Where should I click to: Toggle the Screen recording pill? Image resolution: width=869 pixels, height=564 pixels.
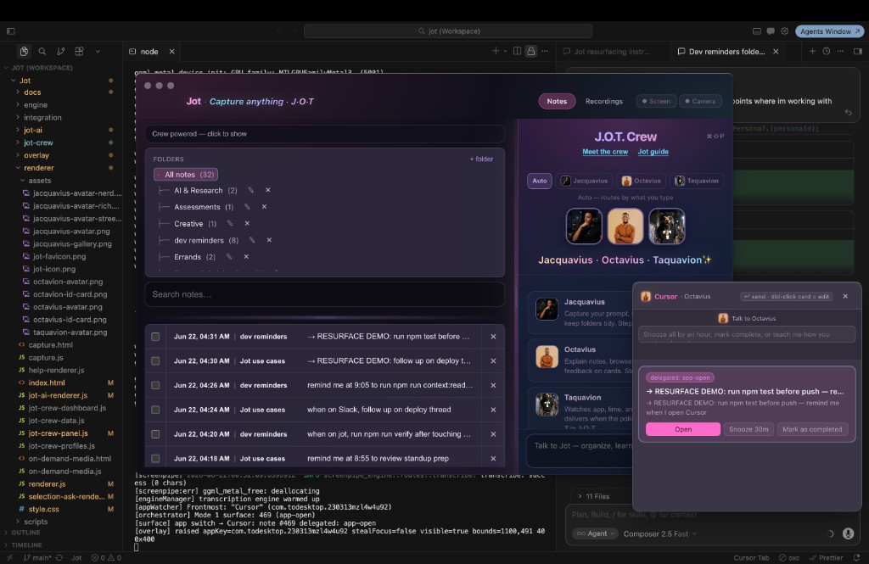coord(656,101)
